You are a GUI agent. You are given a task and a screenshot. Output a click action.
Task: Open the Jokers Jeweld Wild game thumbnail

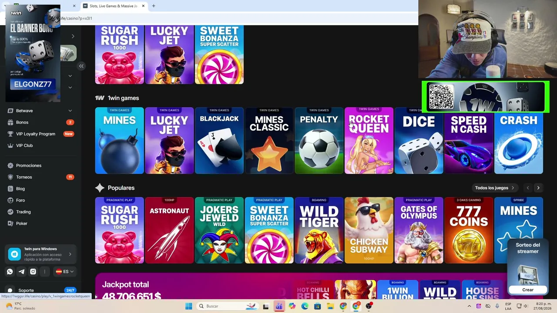219,230
